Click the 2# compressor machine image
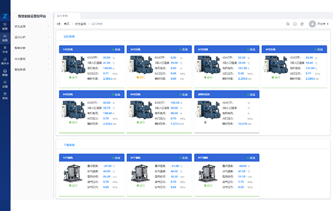 click(140, 65)
